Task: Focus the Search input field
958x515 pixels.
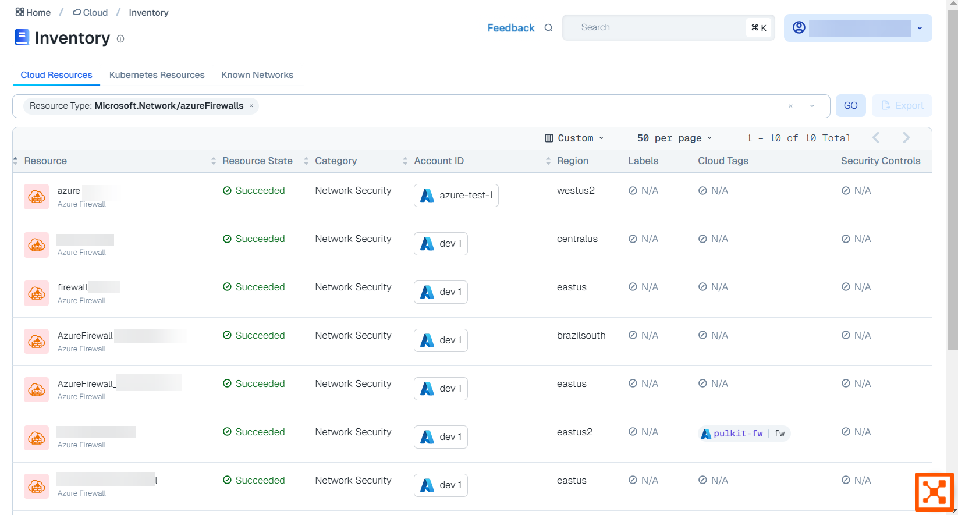Action: coord(668,27)
